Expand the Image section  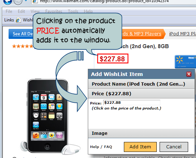point(141,133)
